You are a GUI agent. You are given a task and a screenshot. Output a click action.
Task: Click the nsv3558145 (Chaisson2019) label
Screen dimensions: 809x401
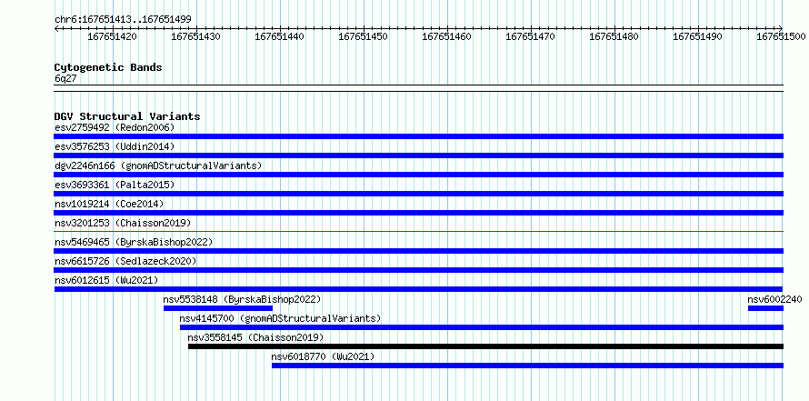(255, 337)
